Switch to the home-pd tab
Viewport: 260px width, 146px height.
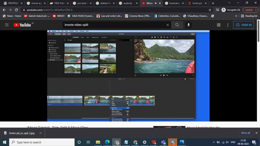click(198, 3)
